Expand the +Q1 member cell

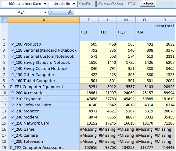[x=89, y=32]
